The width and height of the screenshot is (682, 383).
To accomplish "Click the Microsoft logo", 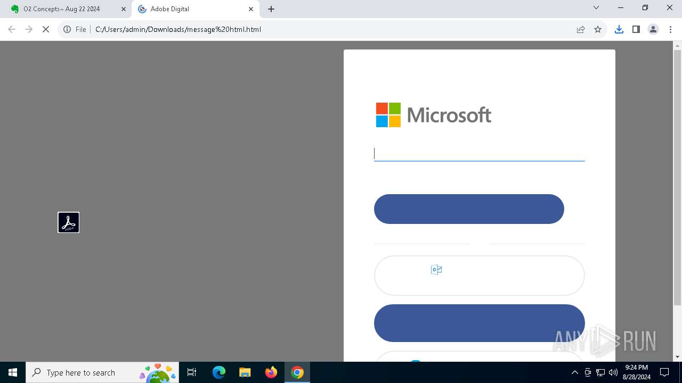I will (434, 115).
